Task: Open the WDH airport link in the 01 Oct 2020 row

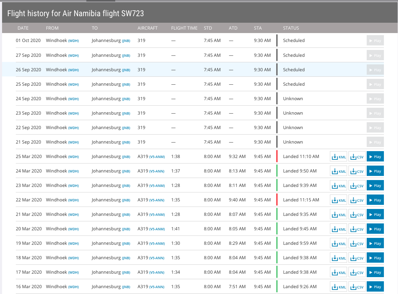Action: point(73,41)
